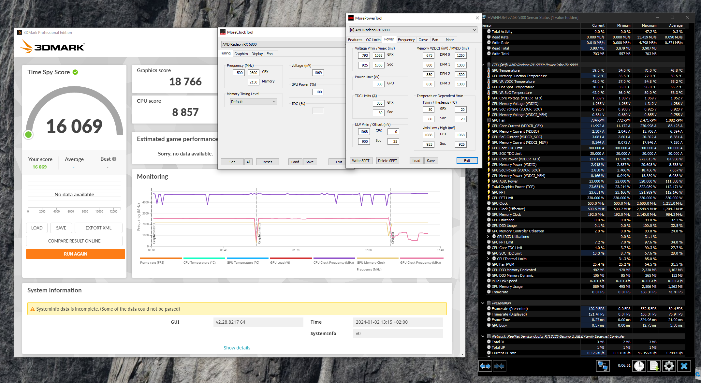The height and width of the screenshot is (383, 701).
Task: Click the HWiNFO reset clock icon
Action: point(639,366)
